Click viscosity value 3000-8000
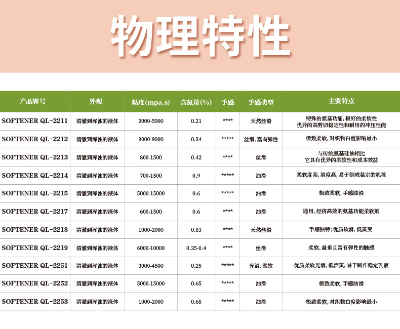The height and width of the screenshot is (329, 400). [151, 139]
